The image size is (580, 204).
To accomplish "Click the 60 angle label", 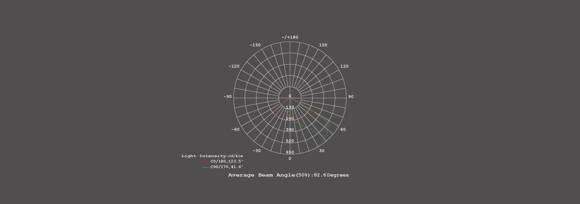I will tap(343, 130).
